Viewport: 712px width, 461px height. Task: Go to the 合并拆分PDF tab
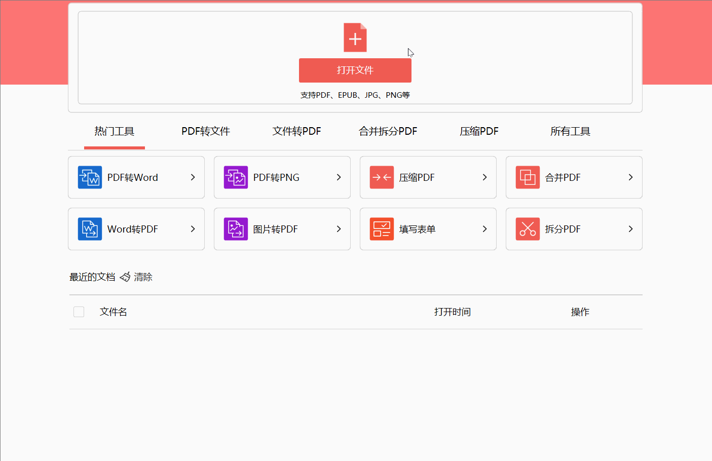coord(388,132)
